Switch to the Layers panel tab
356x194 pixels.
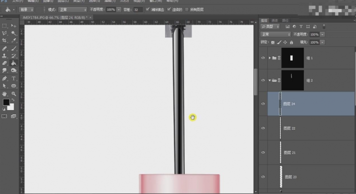264,21
